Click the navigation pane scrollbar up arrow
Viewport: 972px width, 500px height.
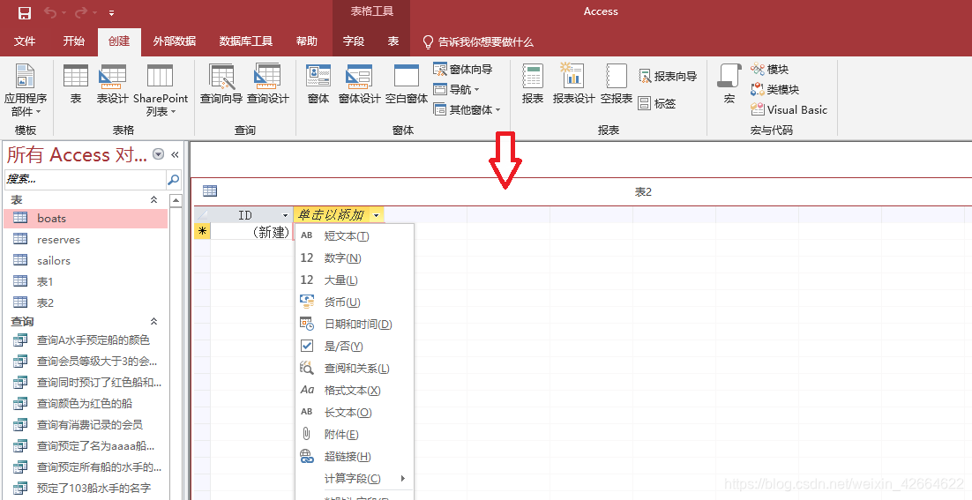[x=176, y=201]
